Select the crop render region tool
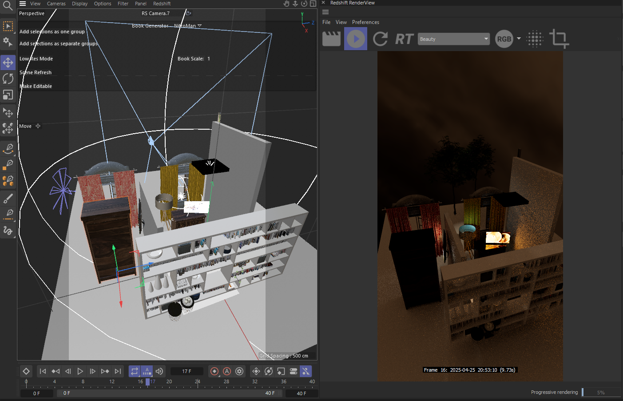This screenshot has width=623, height=401. [559, 39]
